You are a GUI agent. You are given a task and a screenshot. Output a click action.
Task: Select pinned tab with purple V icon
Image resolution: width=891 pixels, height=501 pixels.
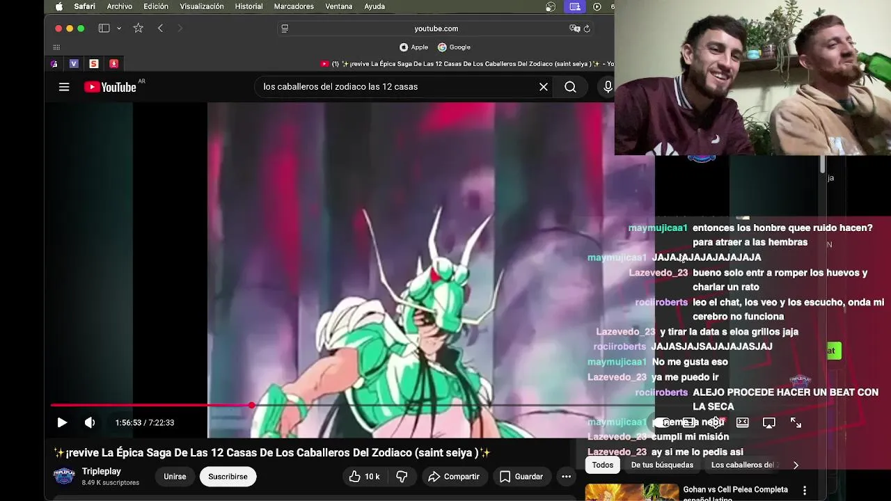74,63
